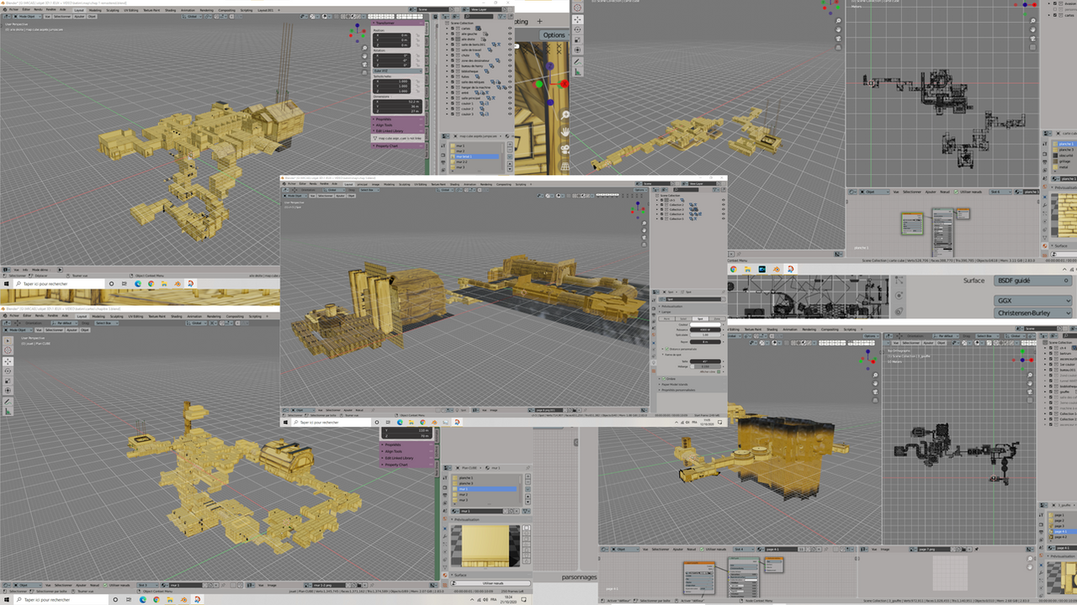Select the Transform tool in top-middle viewport toolbar
The image size is (1077, 605).
point(577,50)
